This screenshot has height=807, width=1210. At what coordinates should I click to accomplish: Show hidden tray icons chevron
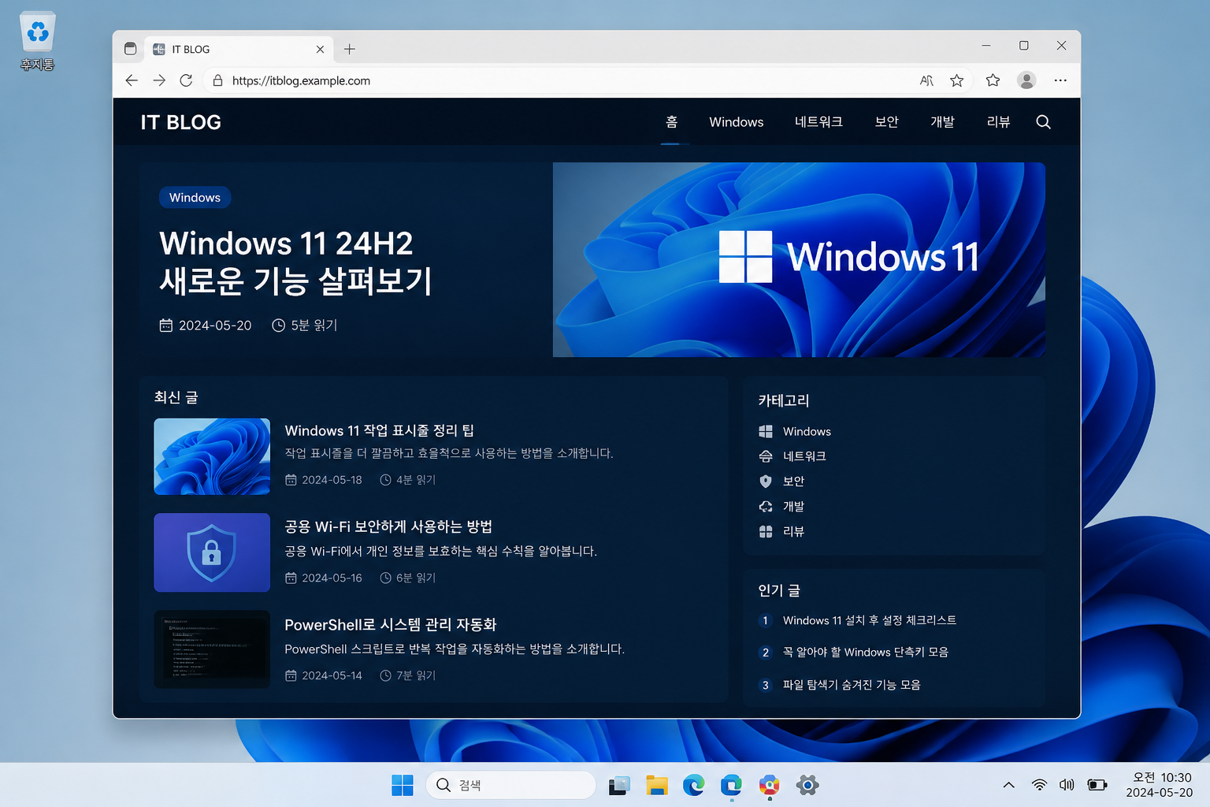[1008, 785]
